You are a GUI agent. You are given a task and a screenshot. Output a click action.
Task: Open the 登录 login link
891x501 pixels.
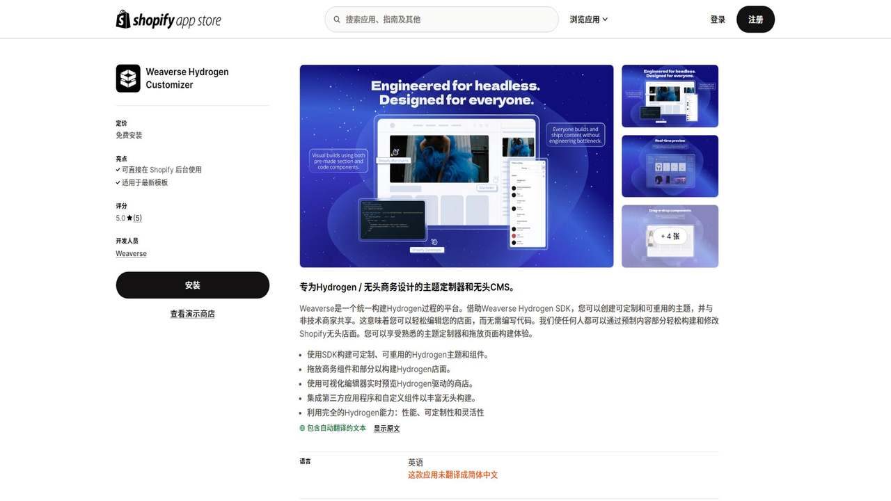point(718,19)
